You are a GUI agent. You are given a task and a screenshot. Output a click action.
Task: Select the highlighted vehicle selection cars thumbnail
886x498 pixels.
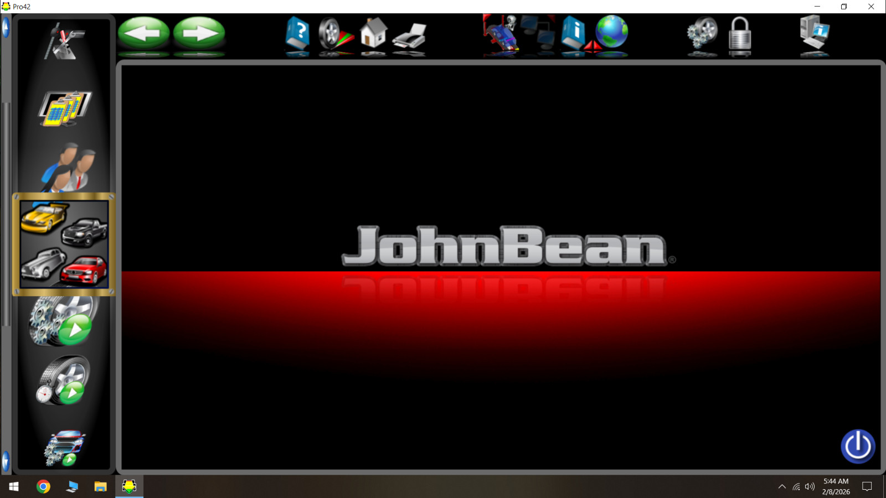64,244
